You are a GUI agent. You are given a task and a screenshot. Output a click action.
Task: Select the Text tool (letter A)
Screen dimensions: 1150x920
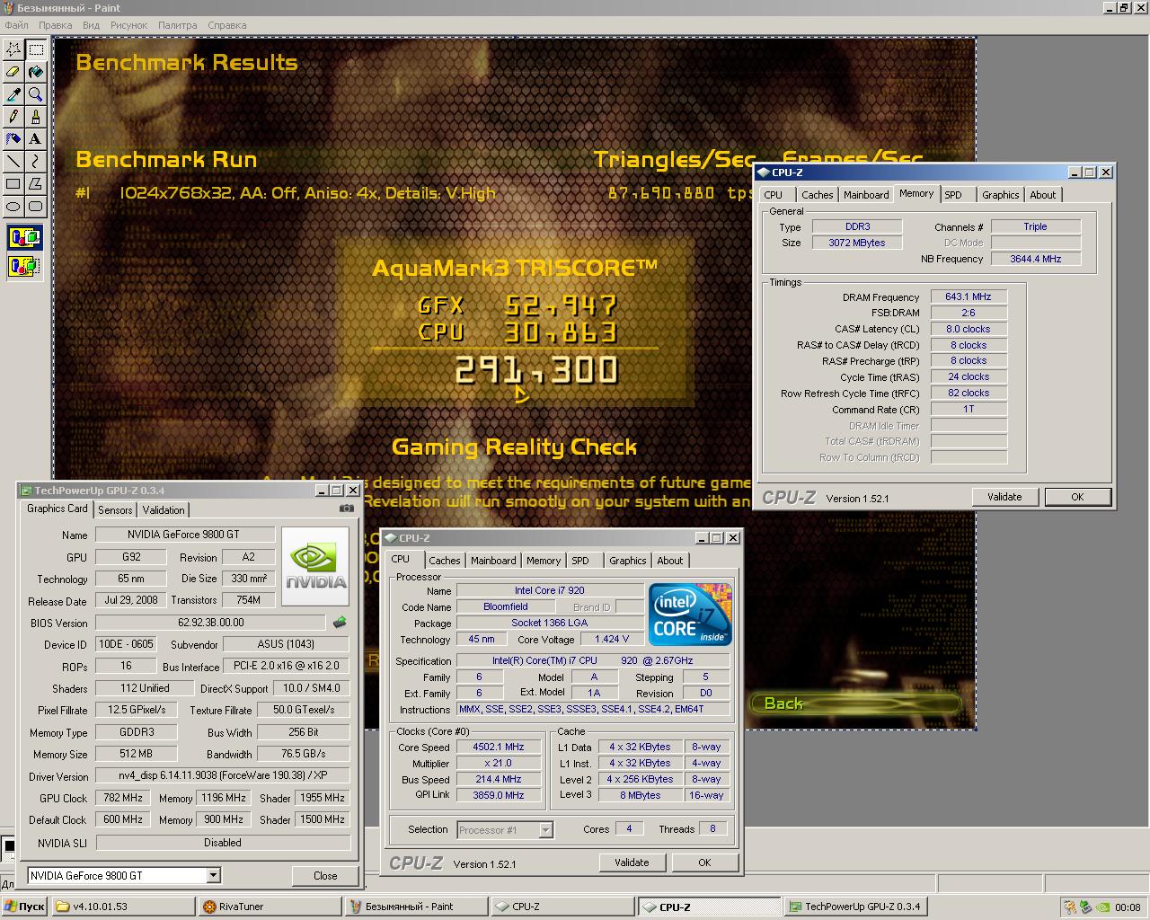tap(35, 139)
